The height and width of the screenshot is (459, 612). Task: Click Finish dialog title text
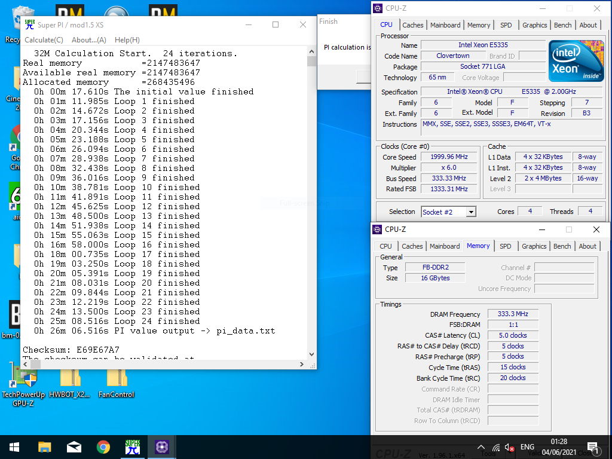coord(328,22)
